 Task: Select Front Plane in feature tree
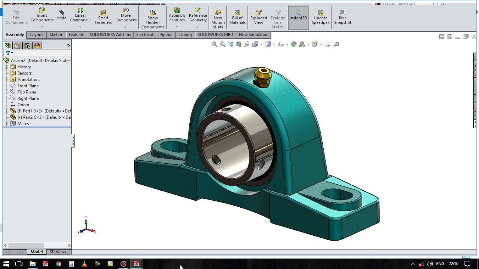tap(28, 86)
